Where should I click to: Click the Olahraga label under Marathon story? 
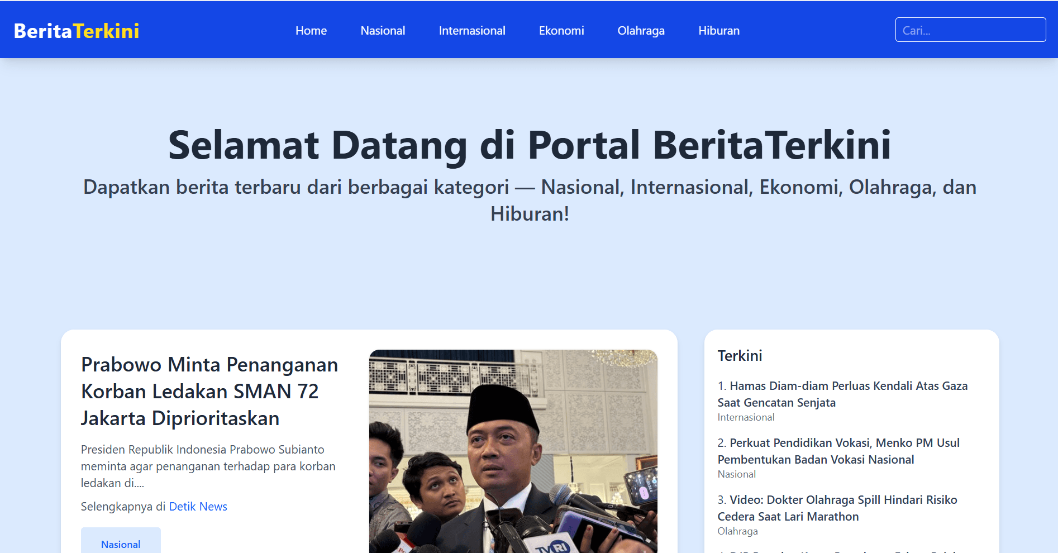click(x=737, y=531)
